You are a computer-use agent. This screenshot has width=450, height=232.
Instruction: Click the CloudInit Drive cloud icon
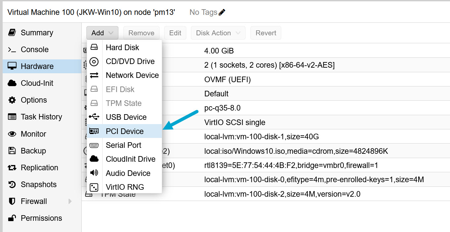pos(94,159)
